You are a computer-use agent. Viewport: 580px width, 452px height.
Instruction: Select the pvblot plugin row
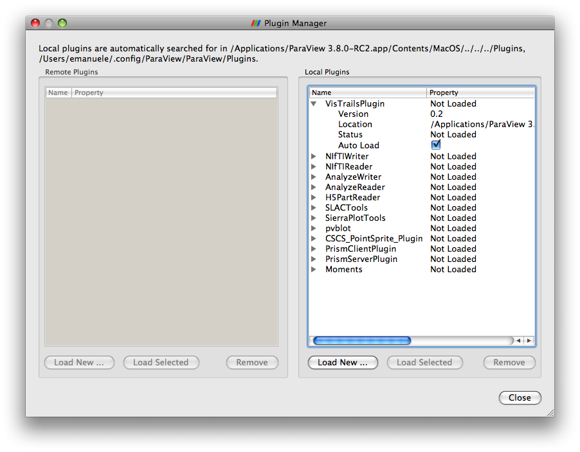click(x=339, y=228)
